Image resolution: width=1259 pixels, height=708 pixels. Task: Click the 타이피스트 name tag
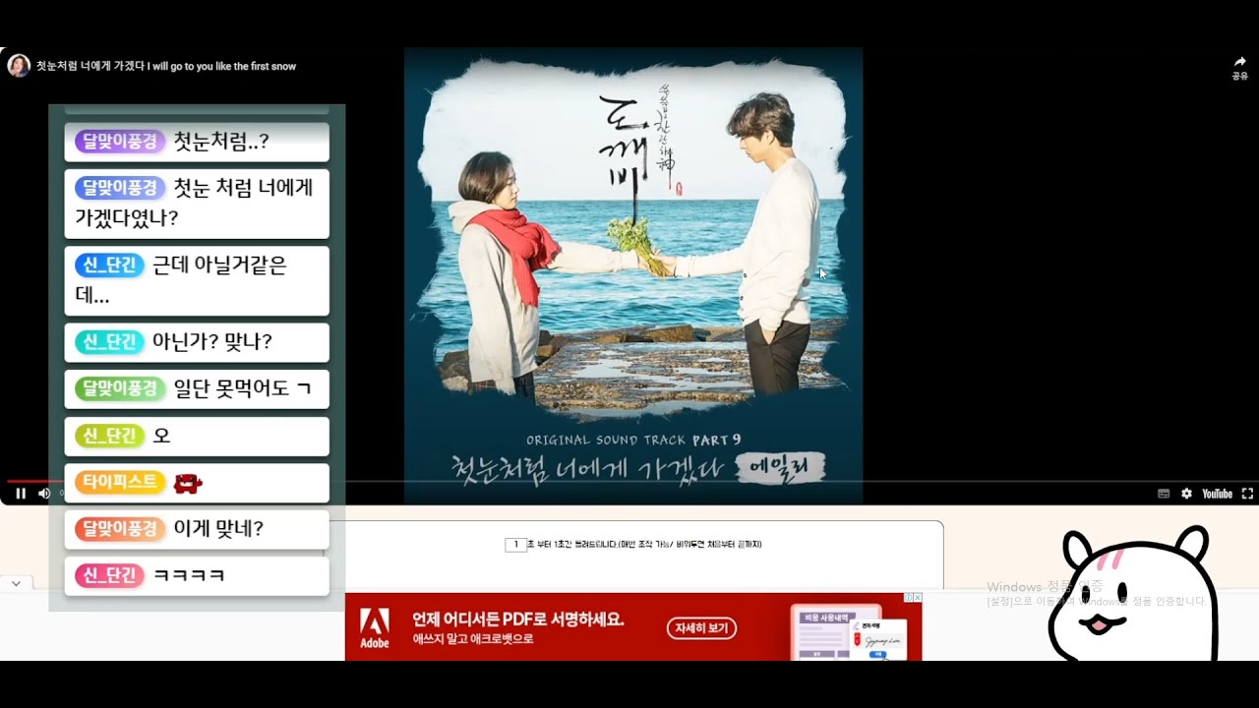click(x=119, y=482)
